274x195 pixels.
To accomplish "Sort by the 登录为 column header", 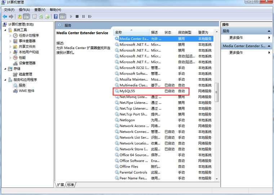I will point(205,32).
